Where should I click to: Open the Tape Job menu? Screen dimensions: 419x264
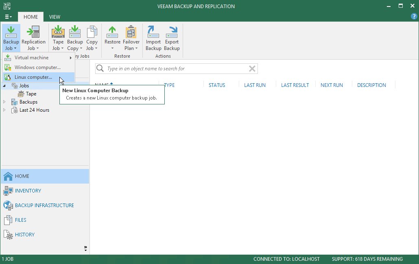58,38
